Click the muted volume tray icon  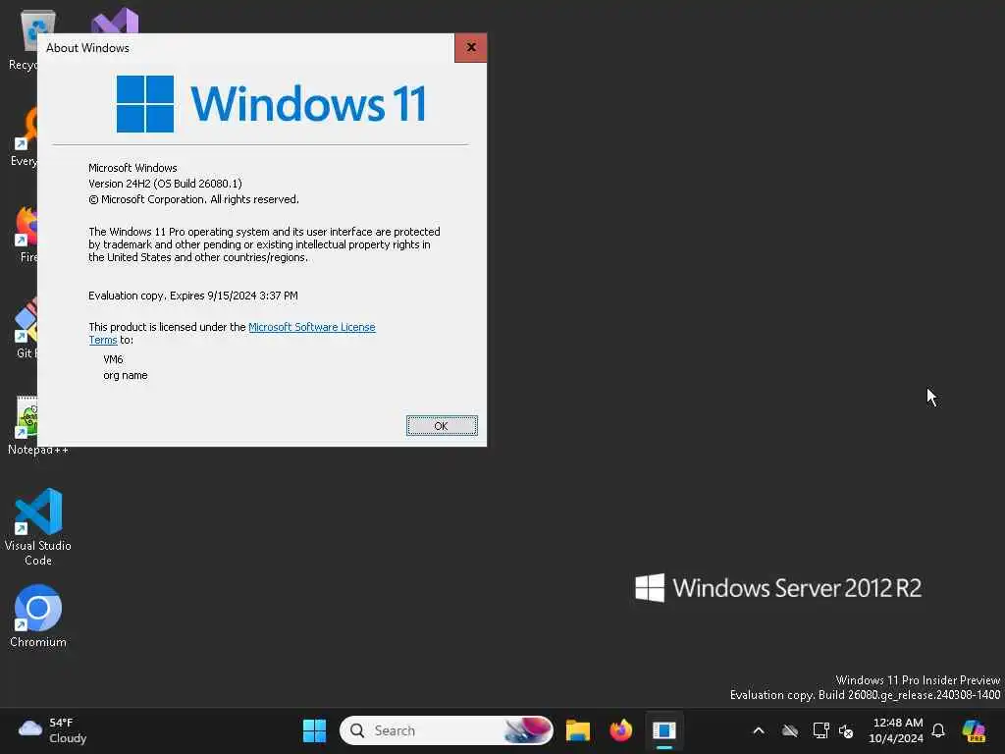point(846,730)
